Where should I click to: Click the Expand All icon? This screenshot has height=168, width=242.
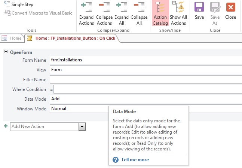pyautogui.click(x=122, y=7)
